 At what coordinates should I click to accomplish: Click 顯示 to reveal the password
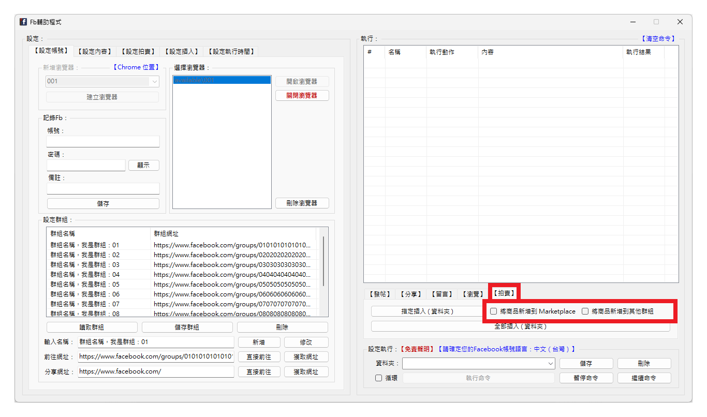[144, 165]
